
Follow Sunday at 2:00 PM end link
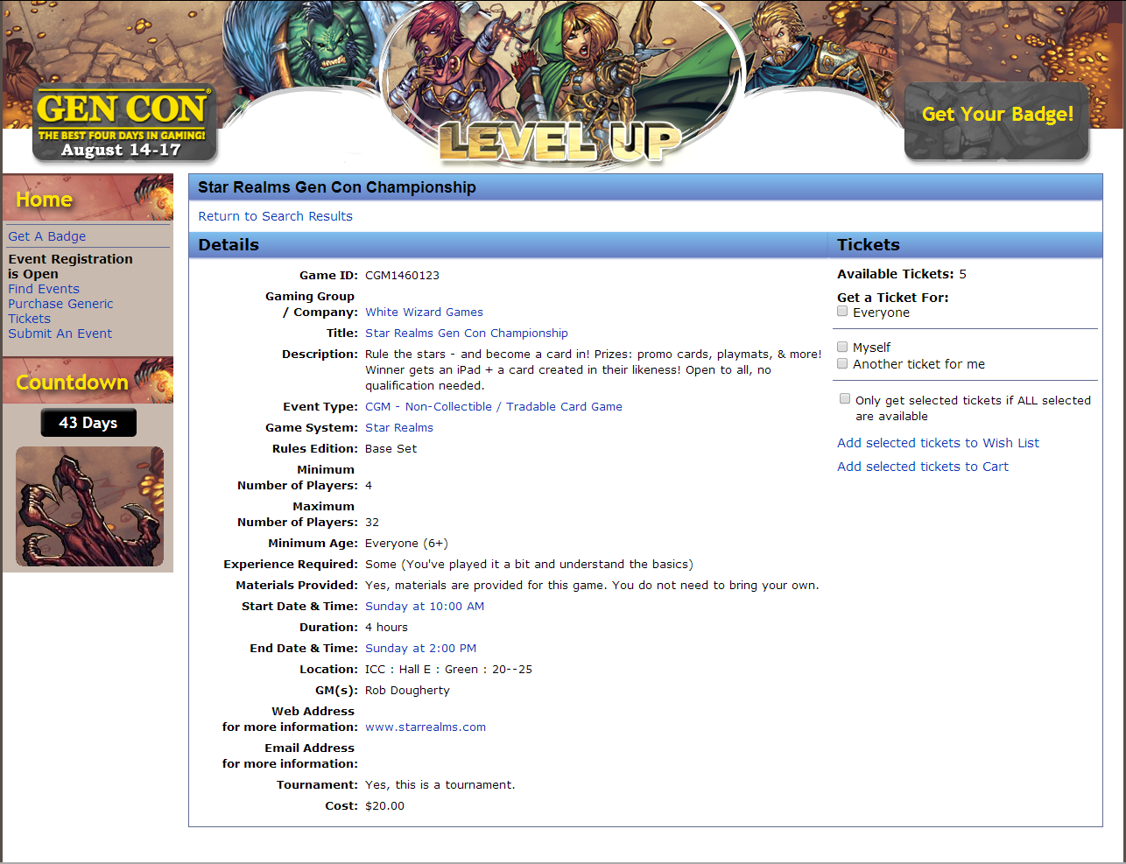421,648
